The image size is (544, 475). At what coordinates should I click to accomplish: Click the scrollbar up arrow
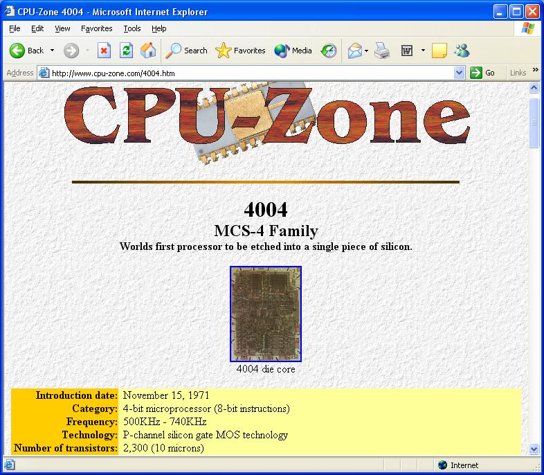tap(534, 87)
